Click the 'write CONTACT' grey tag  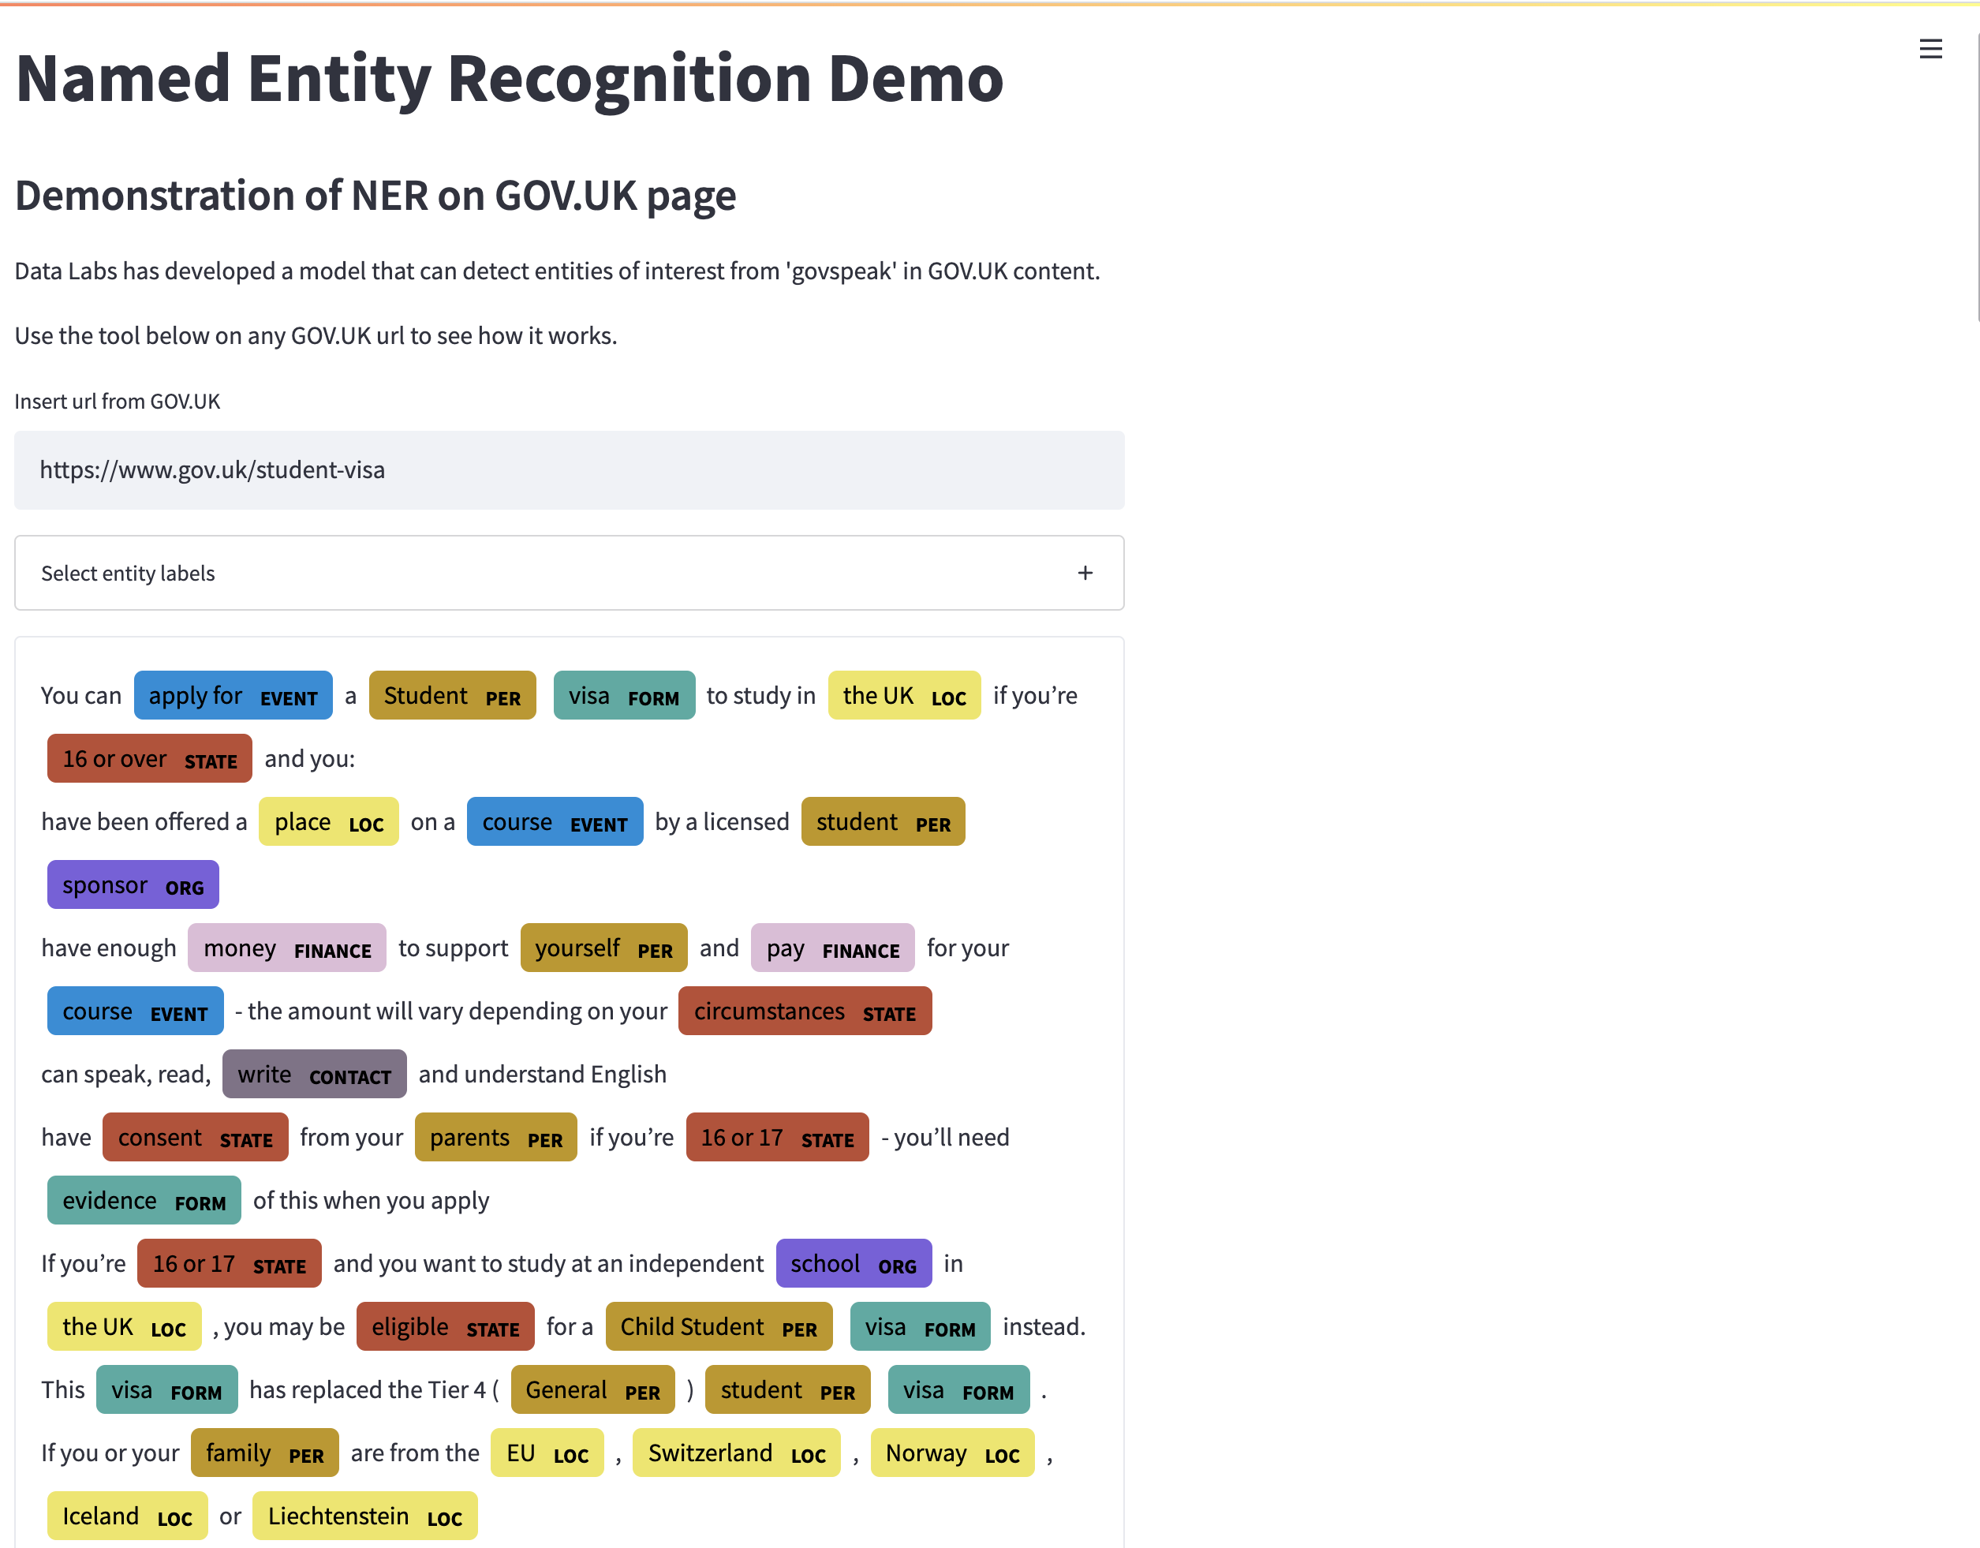pos(314,1075)
